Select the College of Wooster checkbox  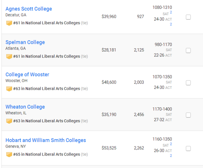[x=188, y=83]
